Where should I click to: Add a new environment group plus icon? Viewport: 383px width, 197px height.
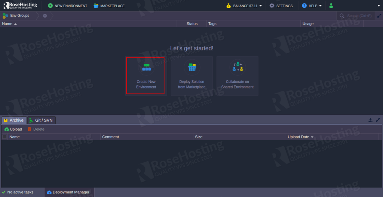(45, 16)
